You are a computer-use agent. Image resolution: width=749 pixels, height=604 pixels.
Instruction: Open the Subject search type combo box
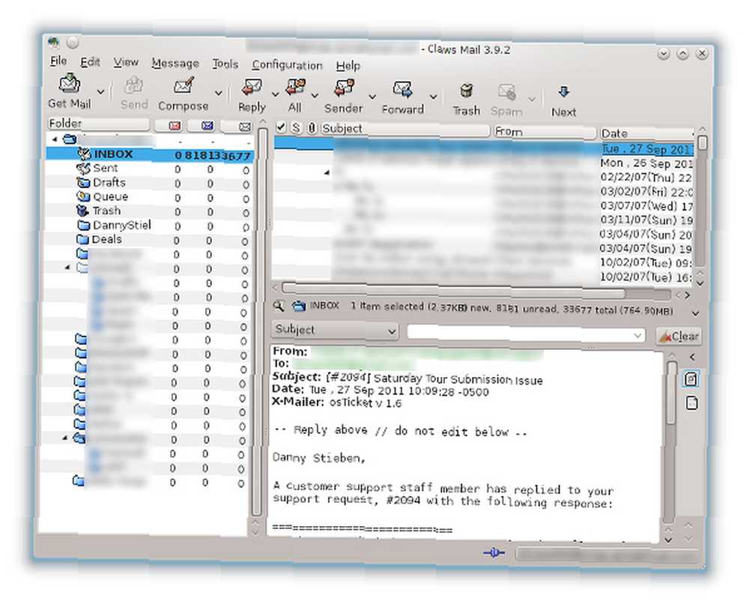coord(335,330)
